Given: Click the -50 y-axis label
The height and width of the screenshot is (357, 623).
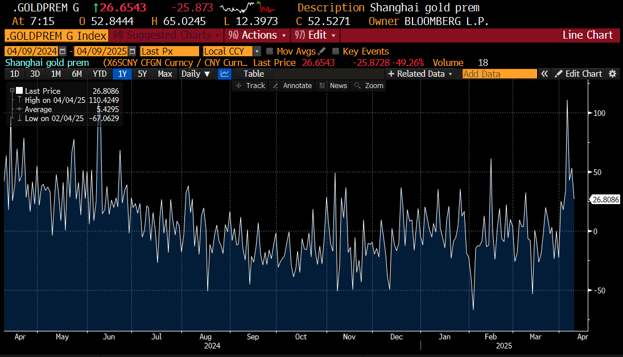Looking at the screenshot, I should point(599,290).
